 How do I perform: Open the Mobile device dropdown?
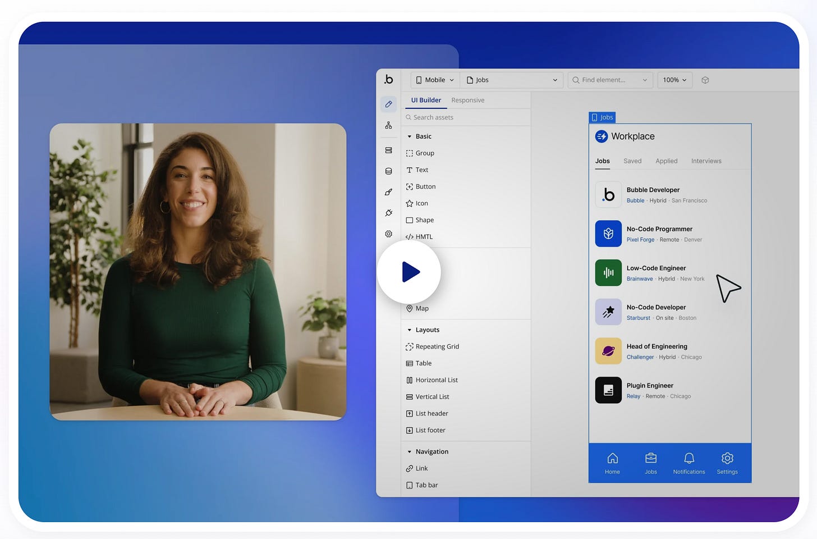pos(435,80)
